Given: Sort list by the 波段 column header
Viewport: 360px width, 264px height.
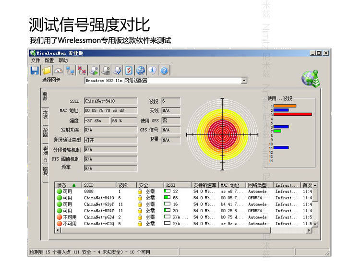Looking at the screenshot, I should [x=126, y=185].
